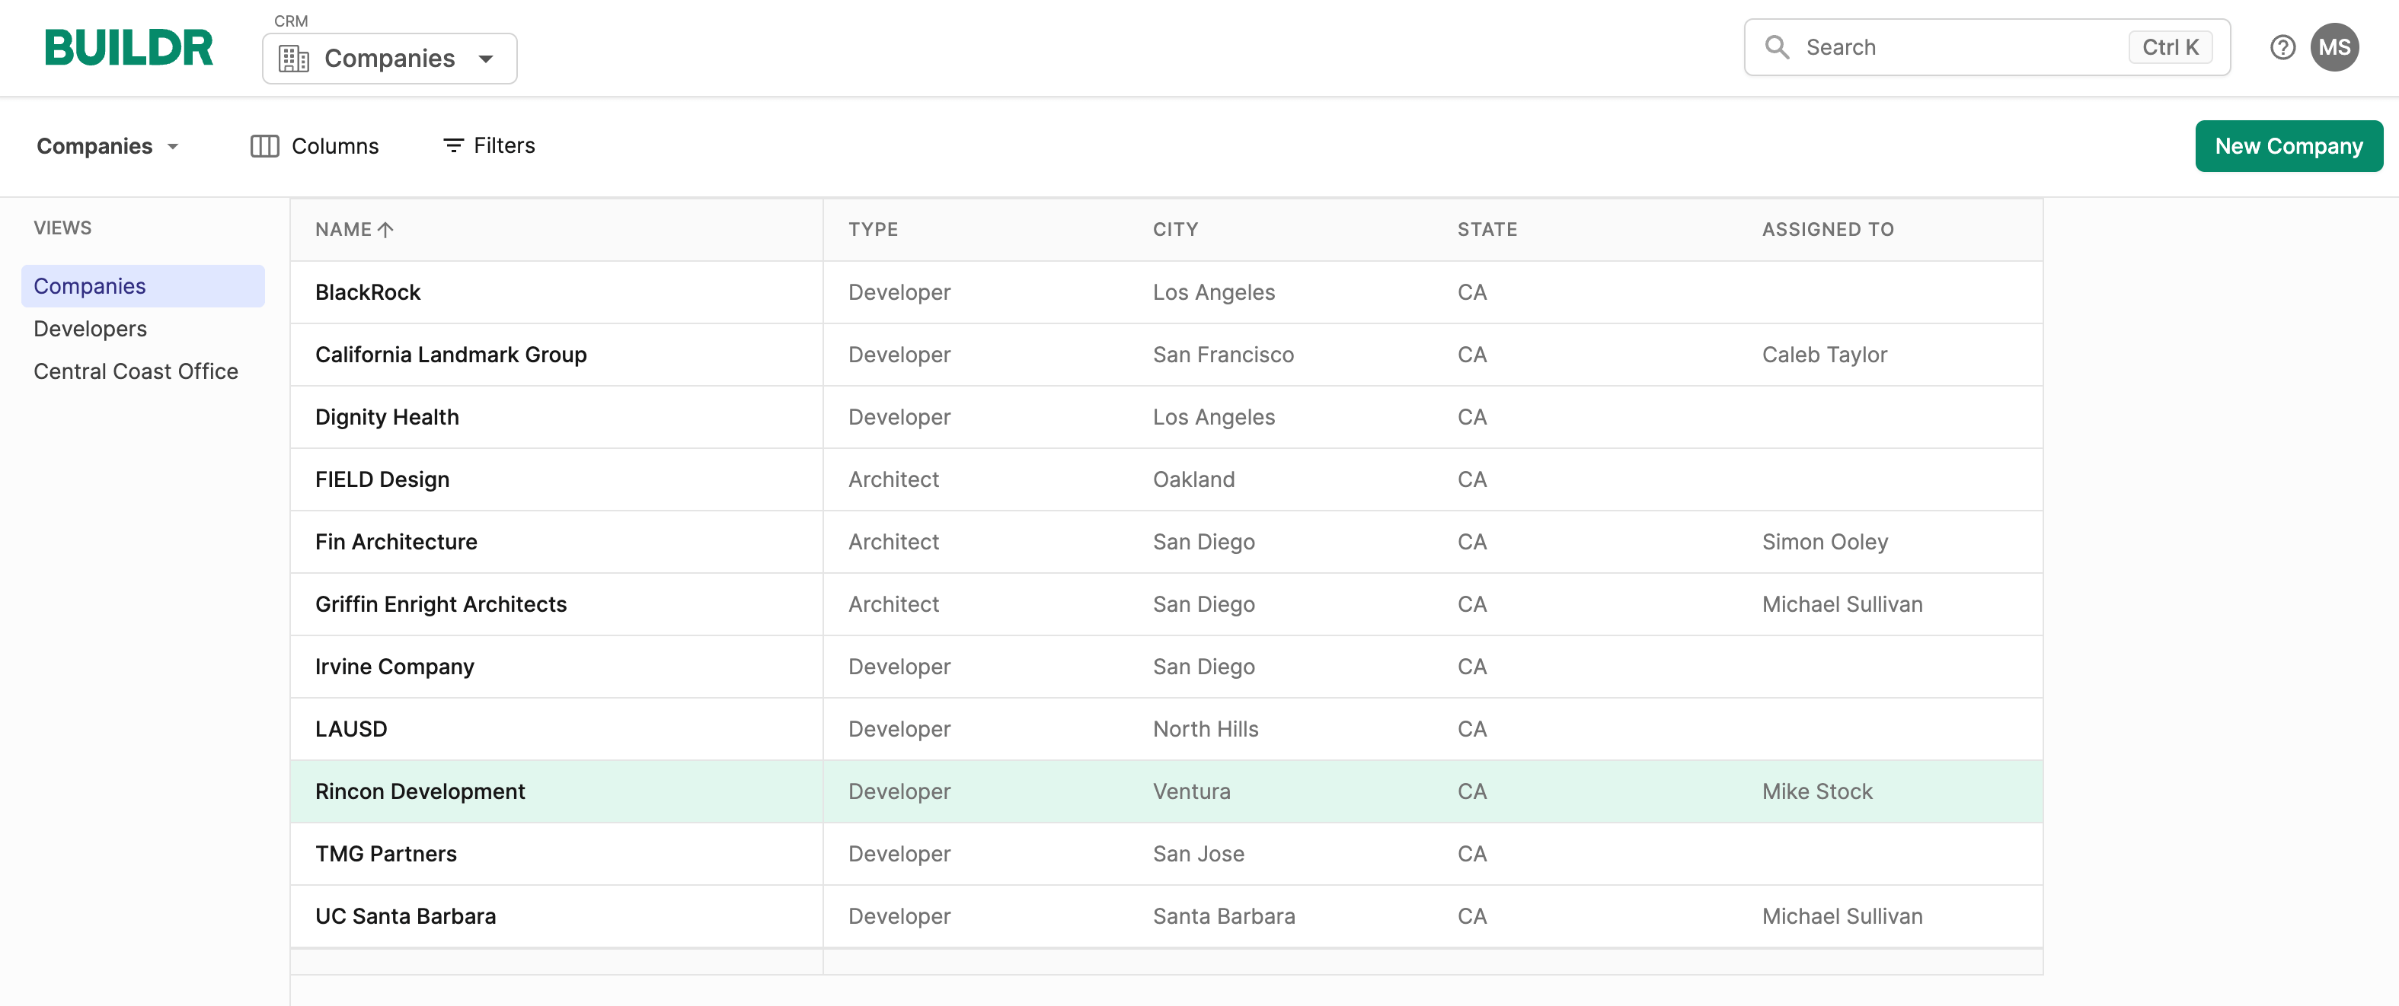Click Michael Sullivan in UC Santa Barbara row
Image resolution: width=2399 pixels, height=1006 pixels.
1842,915
